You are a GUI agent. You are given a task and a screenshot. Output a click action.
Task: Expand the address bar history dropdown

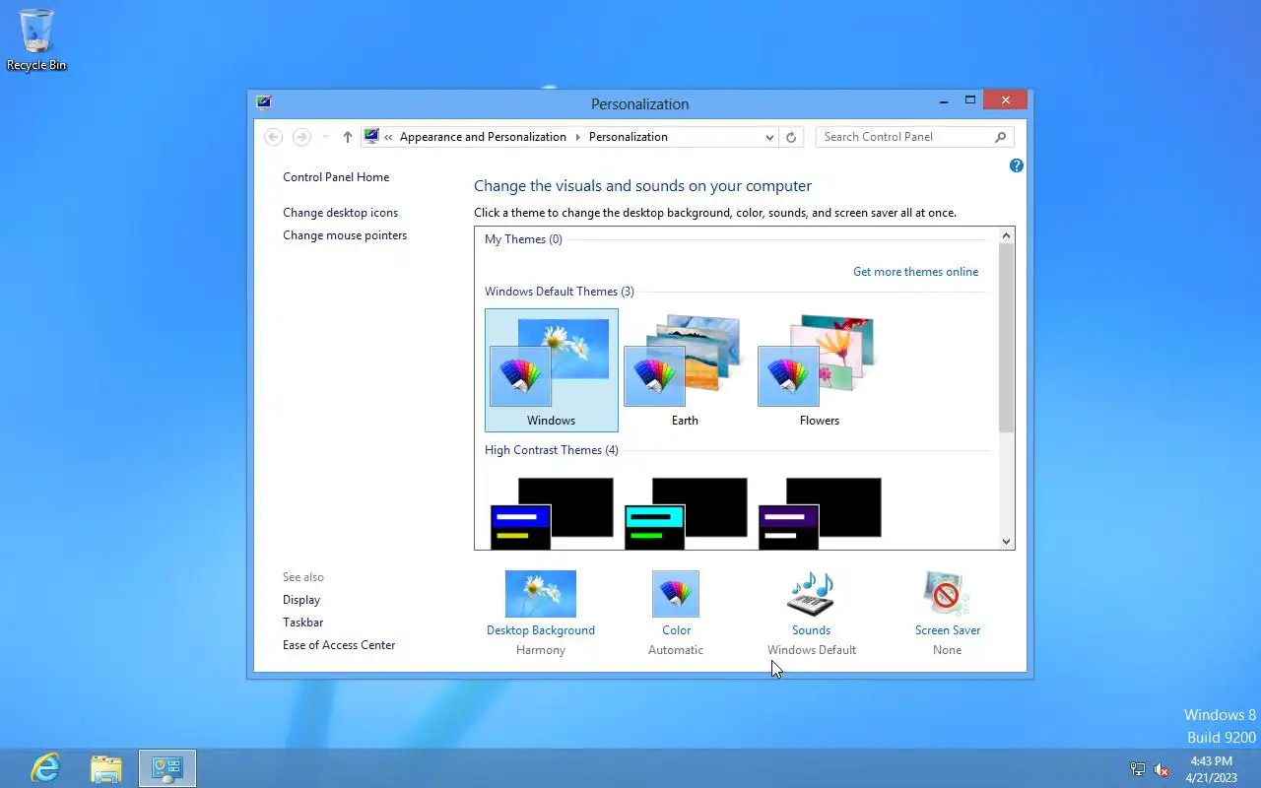pos(769,137)
